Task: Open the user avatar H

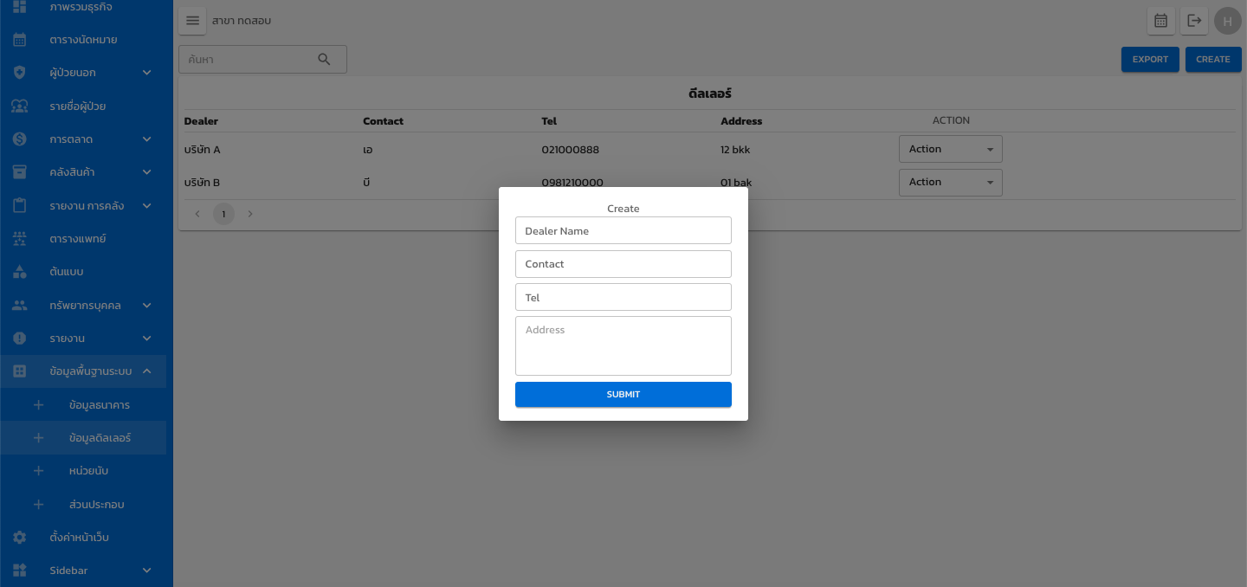Action: (1227, 21)
